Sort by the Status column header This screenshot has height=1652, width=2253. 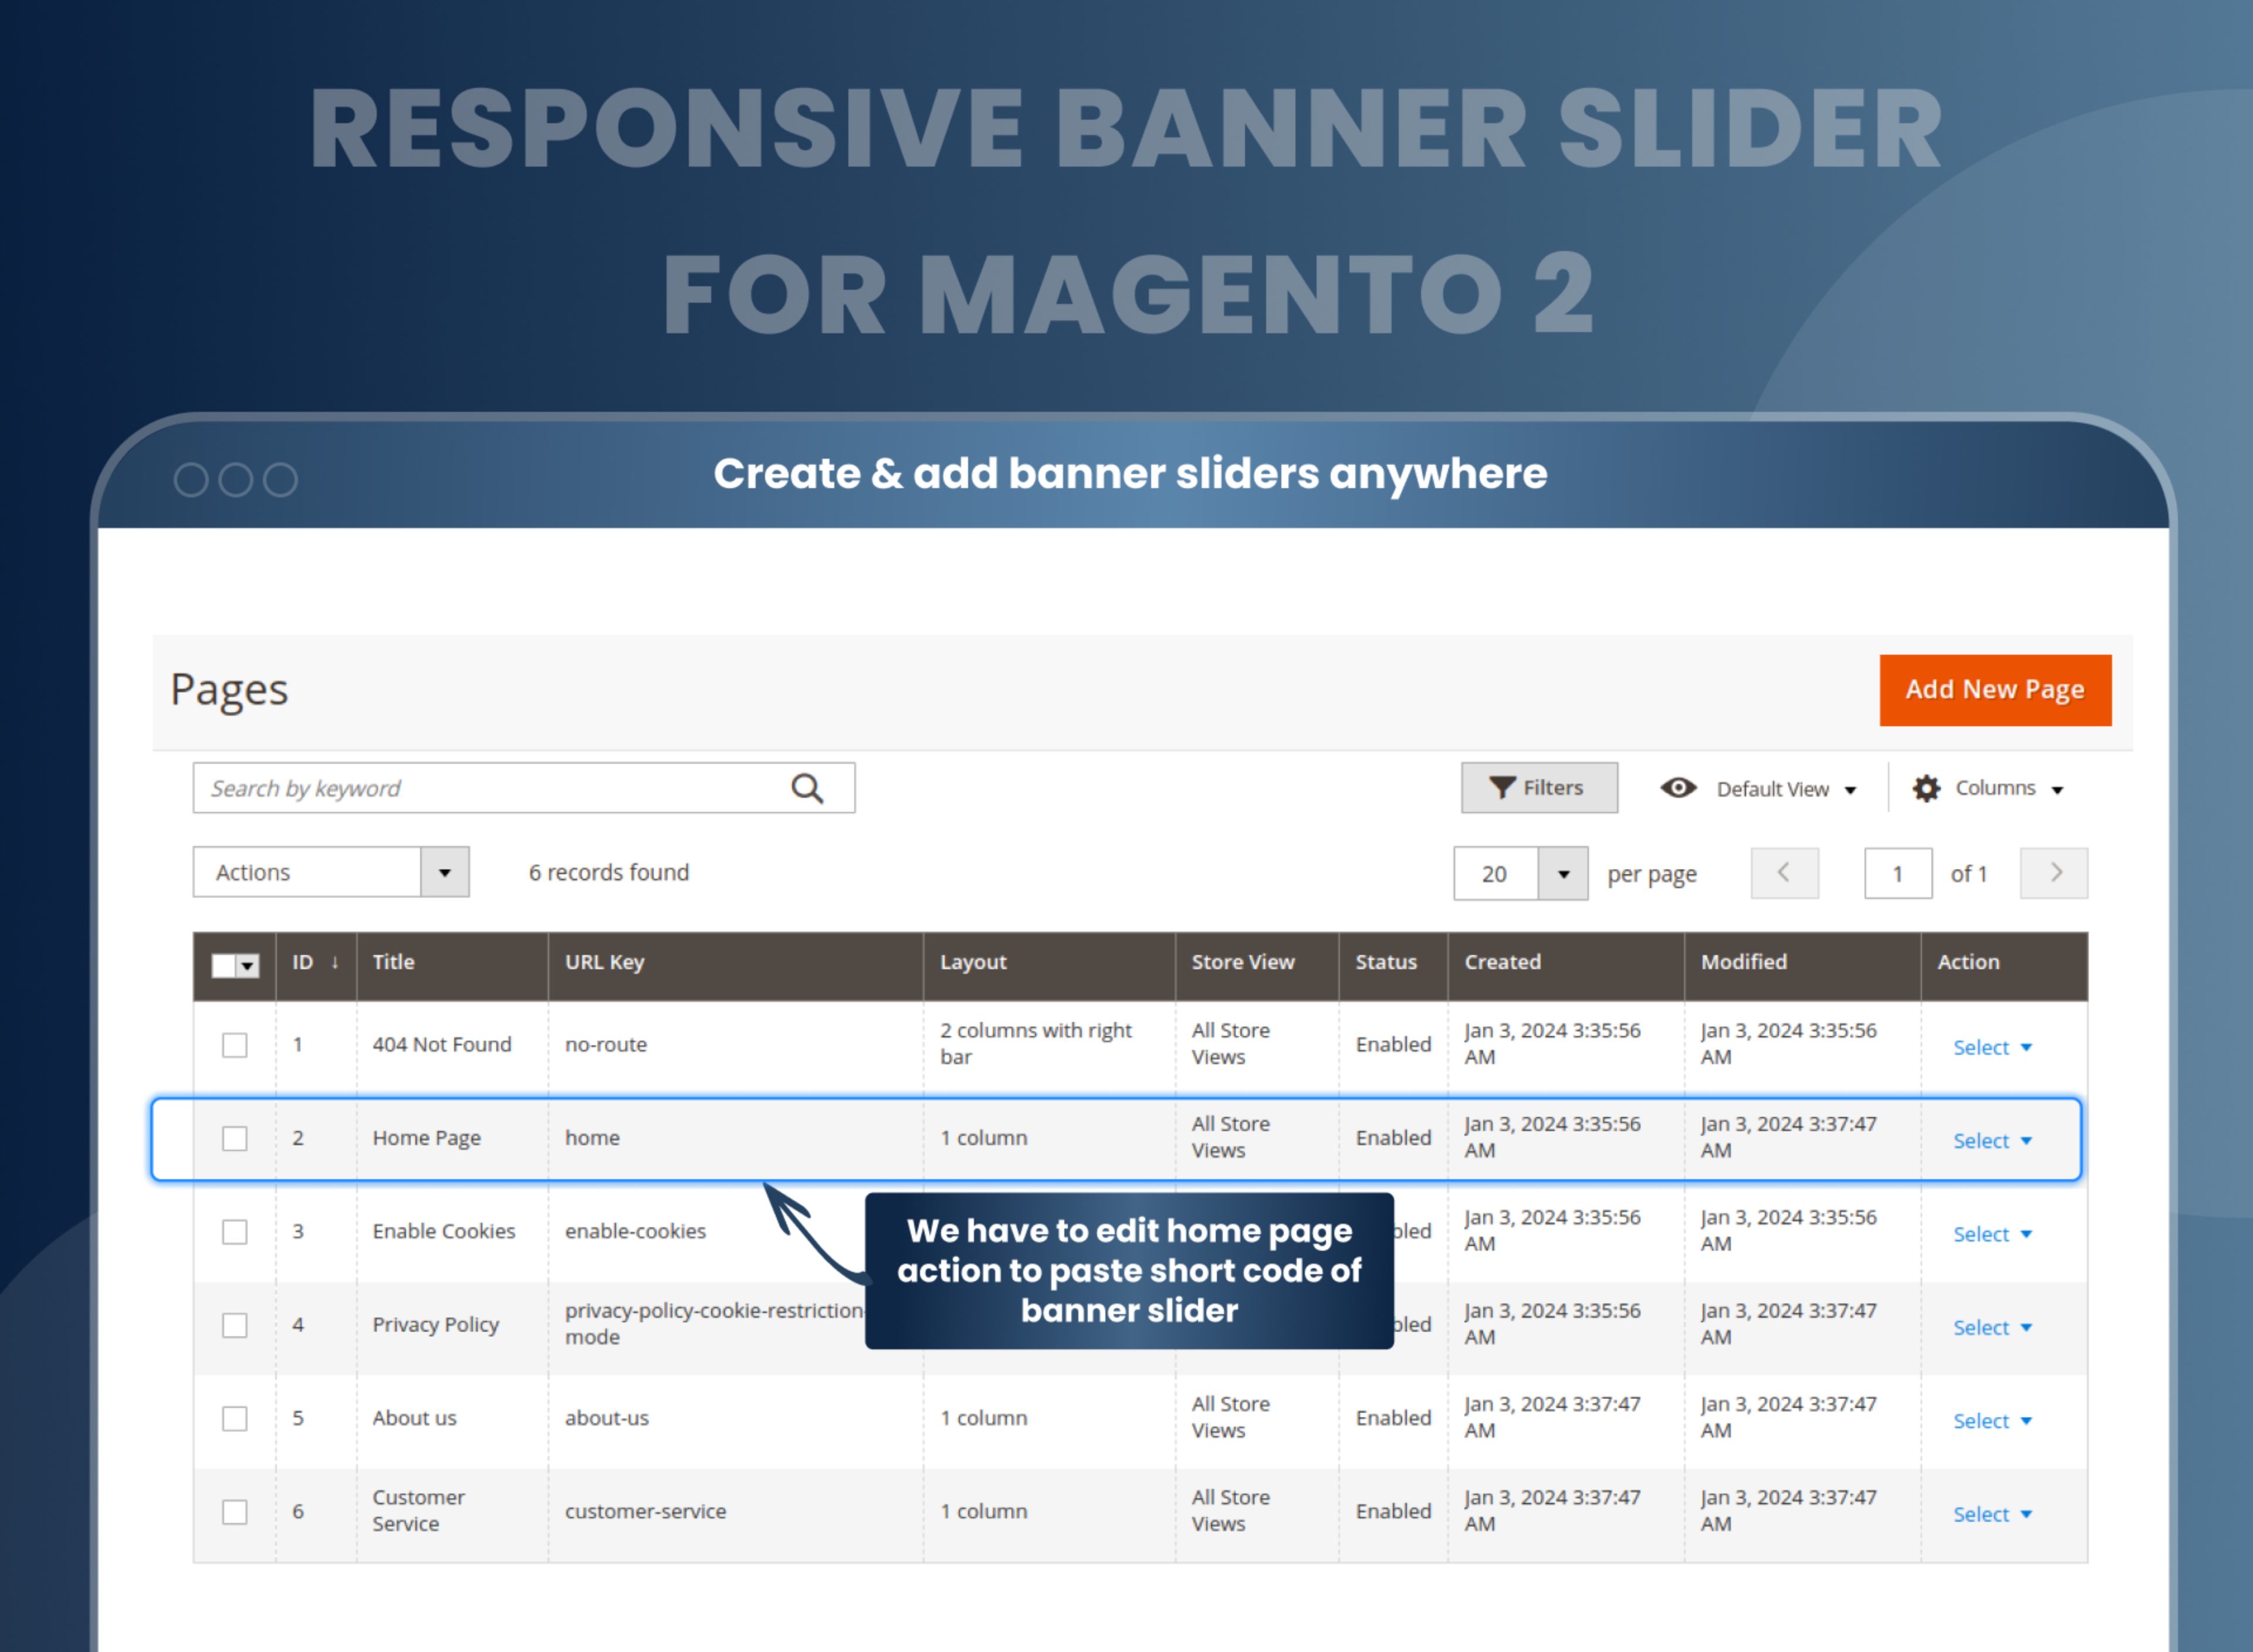pyautogui.click(x=1393, y=966)
